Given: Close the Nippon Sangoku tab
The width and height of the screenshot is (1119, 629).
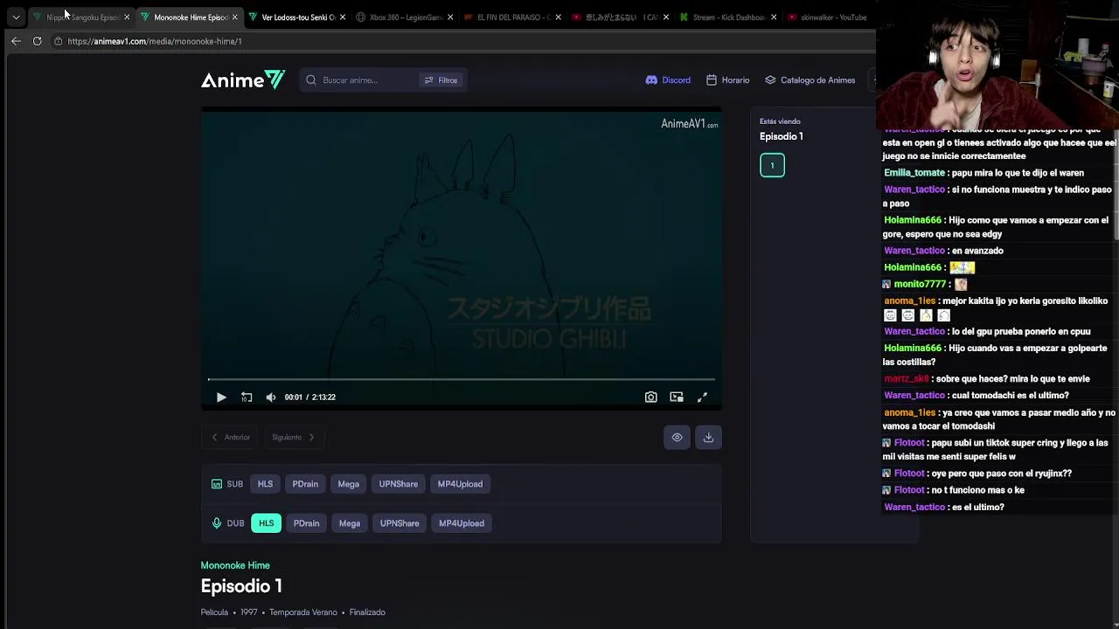Looking at the screenshot, I should pyautogui.click(x=127, y=17).
